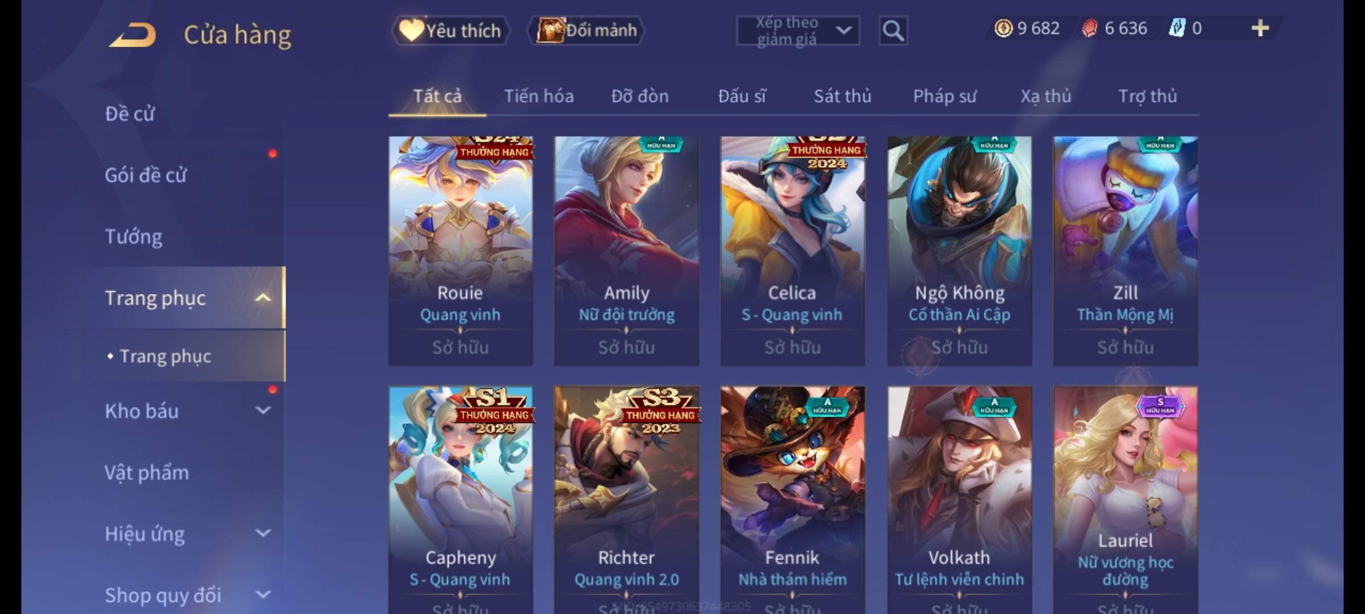Screen dimensions: 1365x614
Task: Collapse the Trang phục sidebar section
Action: click(x=263, y=298)
